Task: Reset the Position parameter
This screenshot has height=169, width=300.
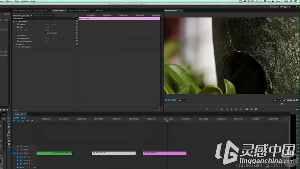Action: [77, 24]
